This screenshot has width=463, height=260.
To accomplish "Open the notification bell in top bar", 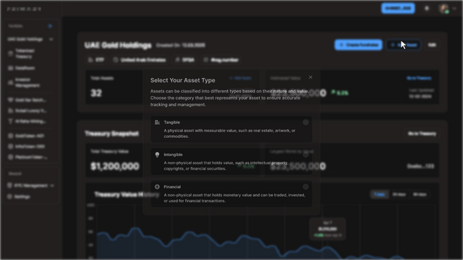I will pyautogui.click(x=427, y=9).
